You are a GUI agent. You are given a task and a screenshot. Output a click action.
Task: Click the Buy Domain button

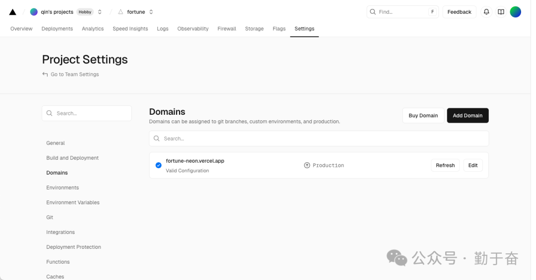coord(423,115)
